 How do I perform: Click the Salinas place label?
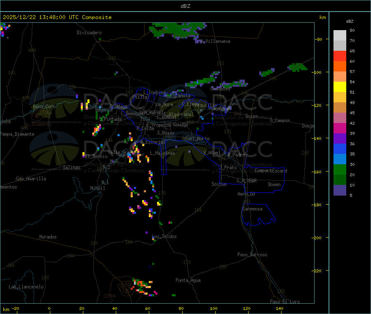pyautogui.click(x=71, y=168)
